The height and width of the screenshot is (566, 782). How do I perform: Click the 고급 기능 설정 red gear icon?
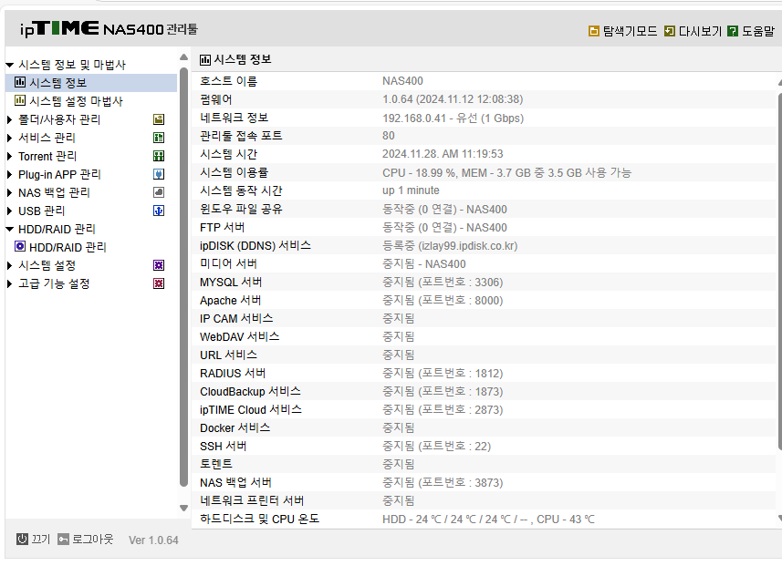pos(159,283)
